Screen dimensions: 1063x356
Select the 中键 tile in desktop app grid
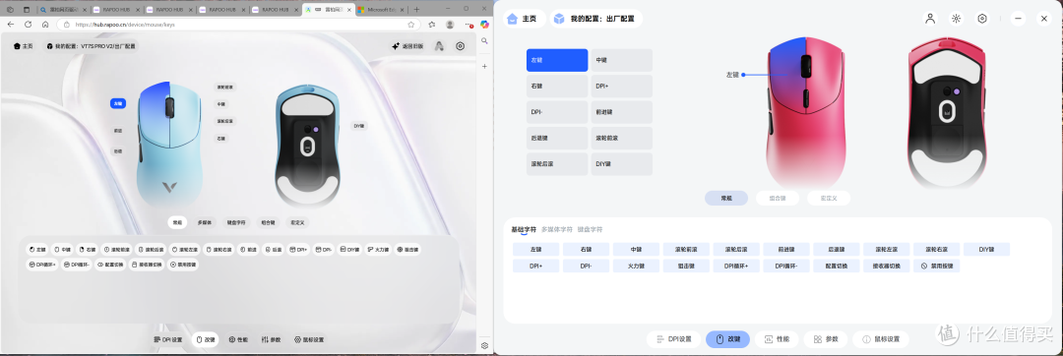(622, 60)
